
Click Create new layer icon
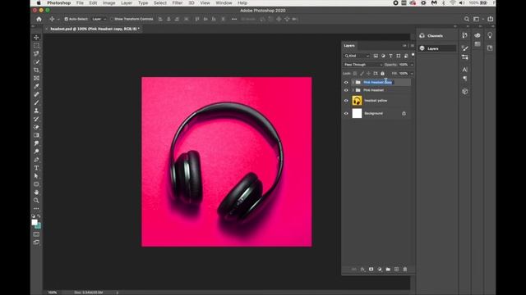pyautogui.click(x=396, y=270)
